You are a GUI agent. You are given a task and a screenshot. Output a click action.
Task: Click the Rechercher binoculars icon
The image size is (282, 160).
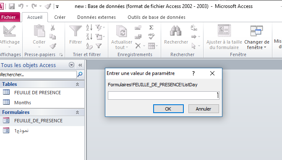click(x=175, y=31)
